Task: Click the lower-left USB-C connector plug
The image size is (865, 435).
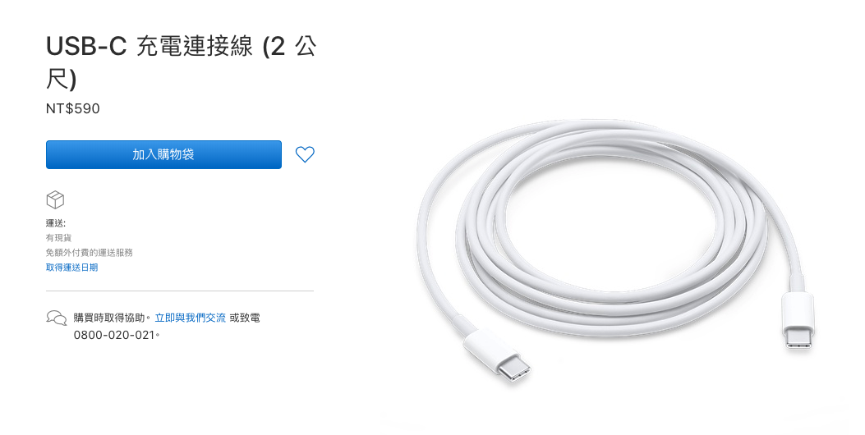Action: (x=499, y=357)
